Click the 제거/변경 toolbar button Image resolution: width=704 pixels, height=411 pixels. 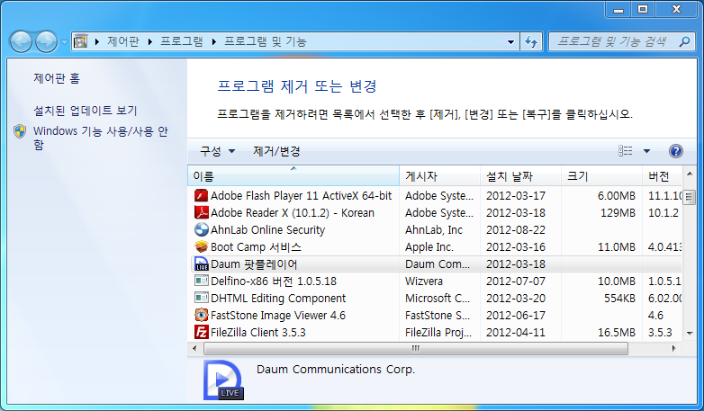tap(276, 151)
